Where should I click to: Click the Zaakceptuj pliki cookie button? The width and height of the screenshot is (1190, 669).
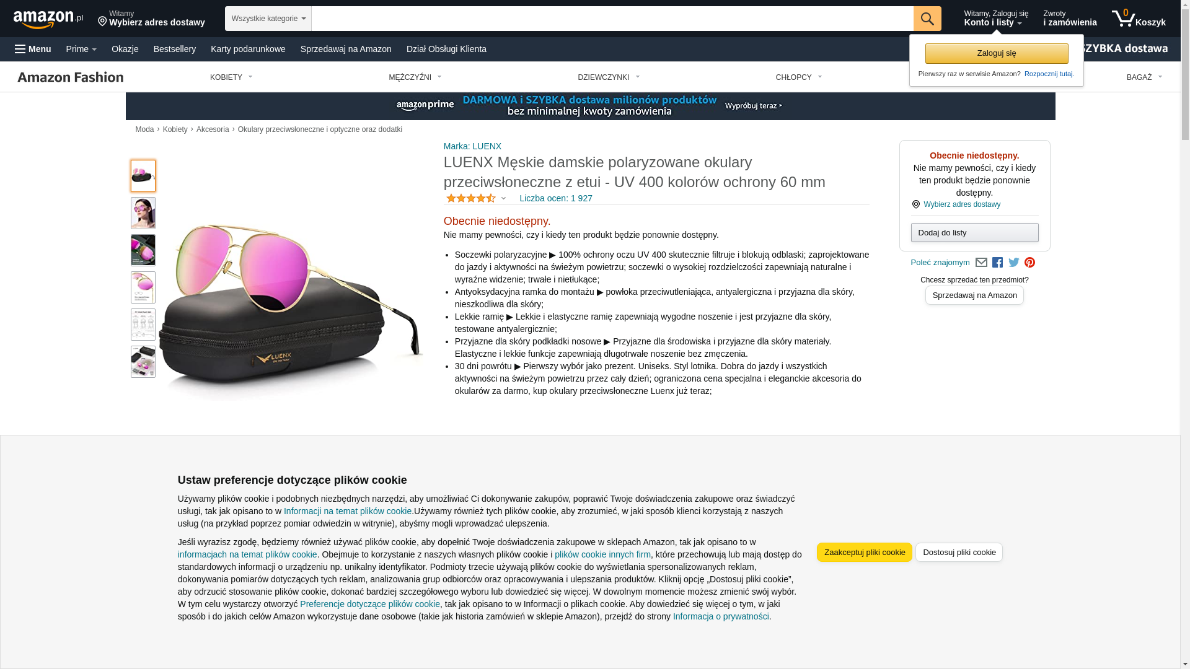point(864,553)
